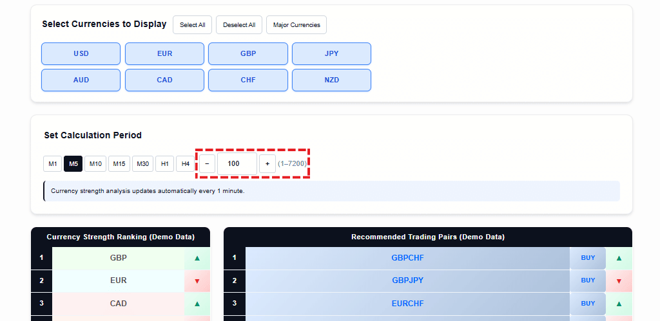Decrease the period with the minus button

point(207,163)
